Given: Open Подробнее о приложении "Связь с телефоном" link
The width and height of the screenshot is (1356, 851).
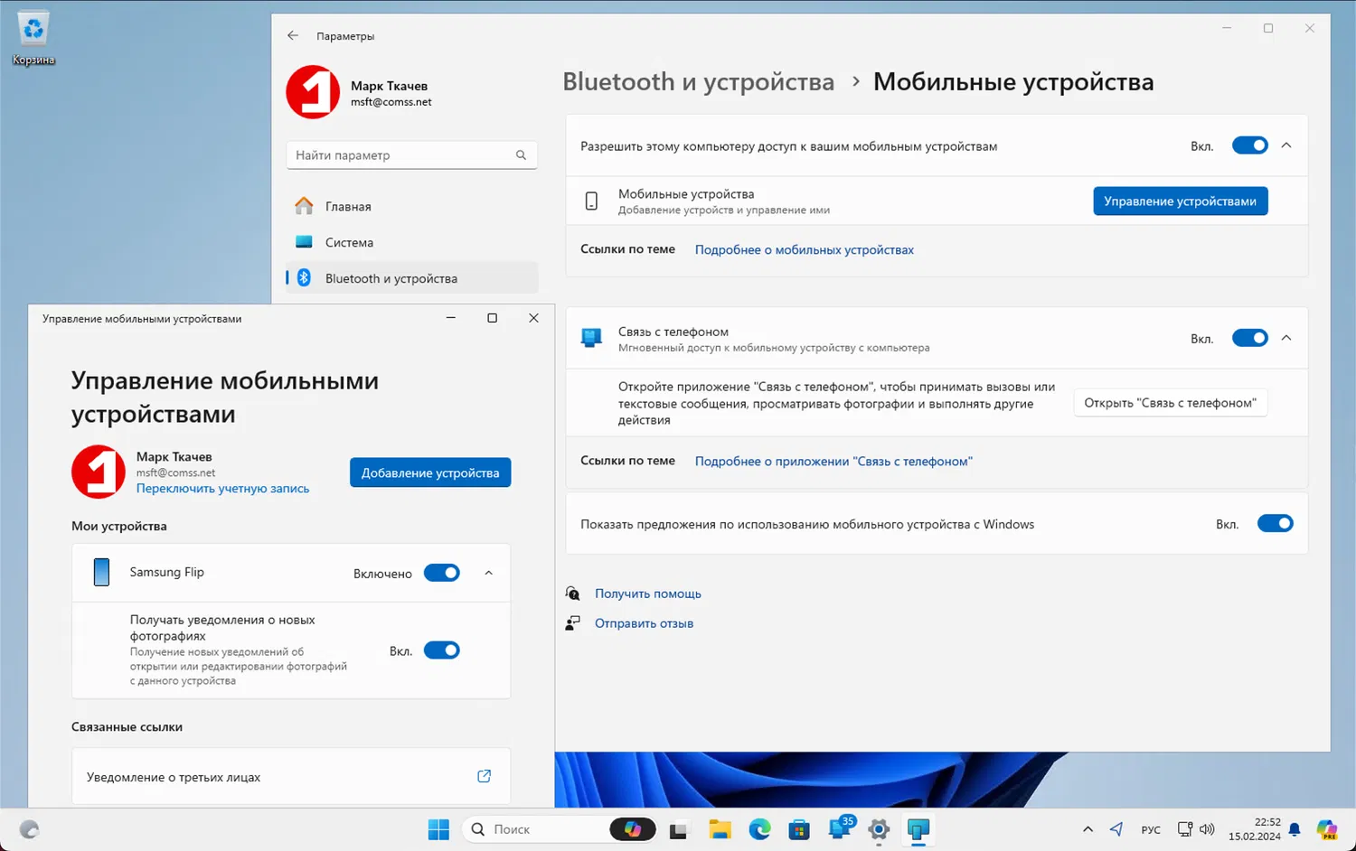Looking at the screenshot, I should (833, 462).
